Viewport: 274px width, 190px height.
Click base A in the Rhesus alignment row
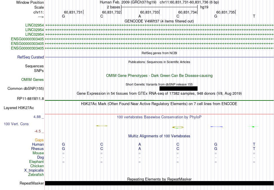point(140,149)
